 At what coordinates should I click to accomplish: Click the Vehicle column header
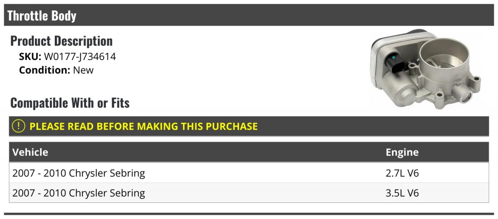[x=30, y=152]
